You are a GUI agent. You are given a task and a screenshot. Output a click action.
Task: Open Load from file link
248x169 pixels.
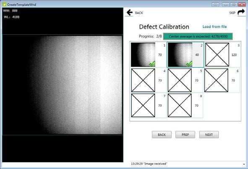point(214,27)
